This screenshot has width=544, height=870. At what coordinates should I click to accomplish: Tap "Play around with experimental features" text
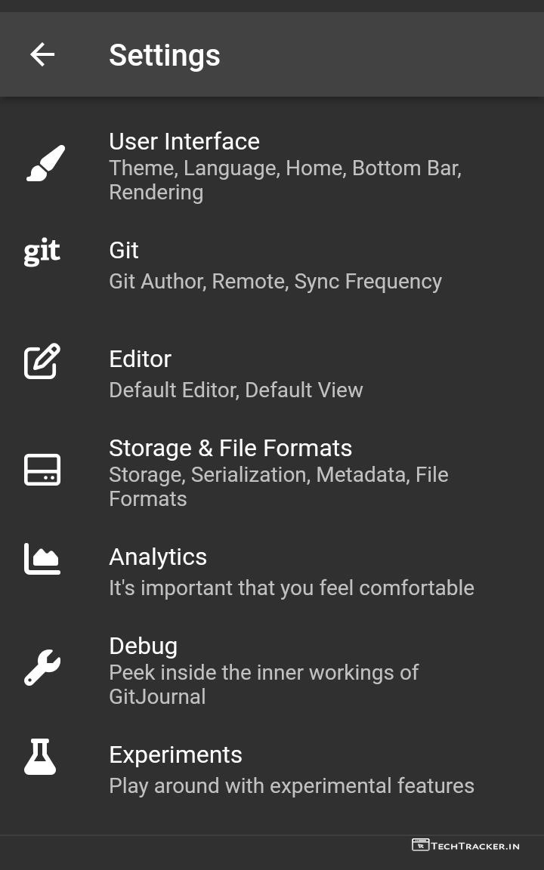pos(292,785)
